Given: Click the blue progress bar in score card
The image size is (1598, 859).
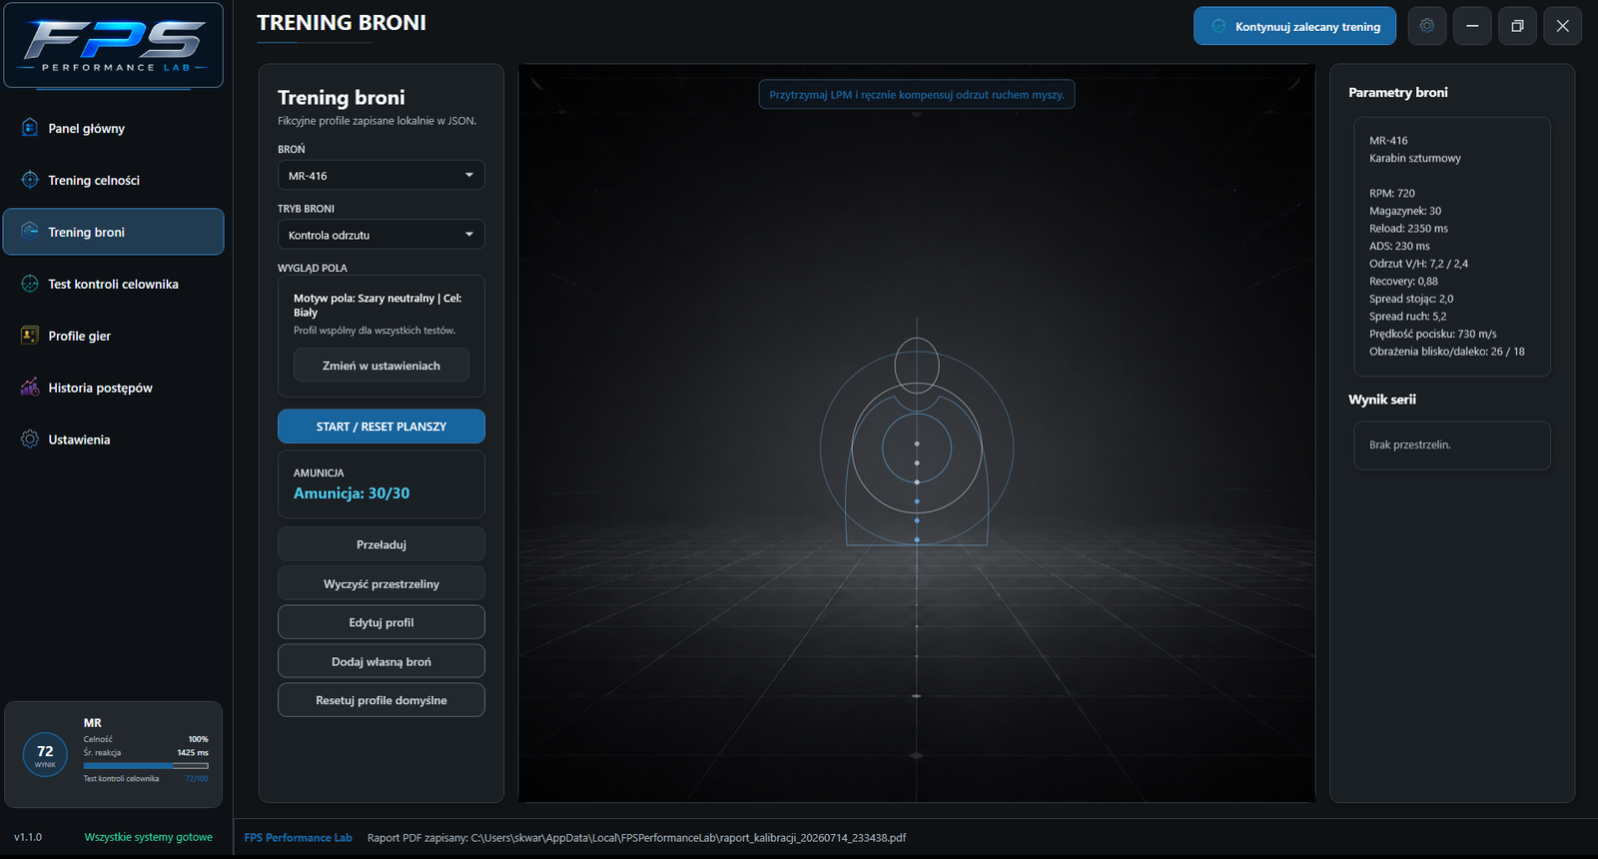Looking at the screenshot, I should 146,766.
